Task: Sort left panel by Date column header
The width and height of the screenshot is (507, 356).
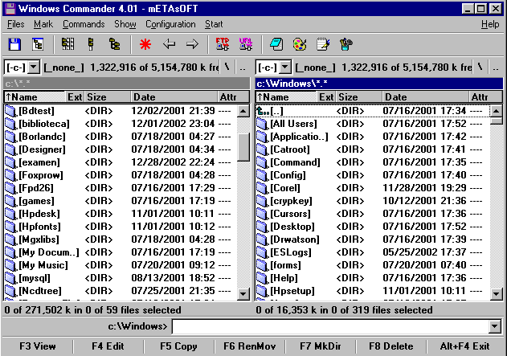Action: [174, 97]
